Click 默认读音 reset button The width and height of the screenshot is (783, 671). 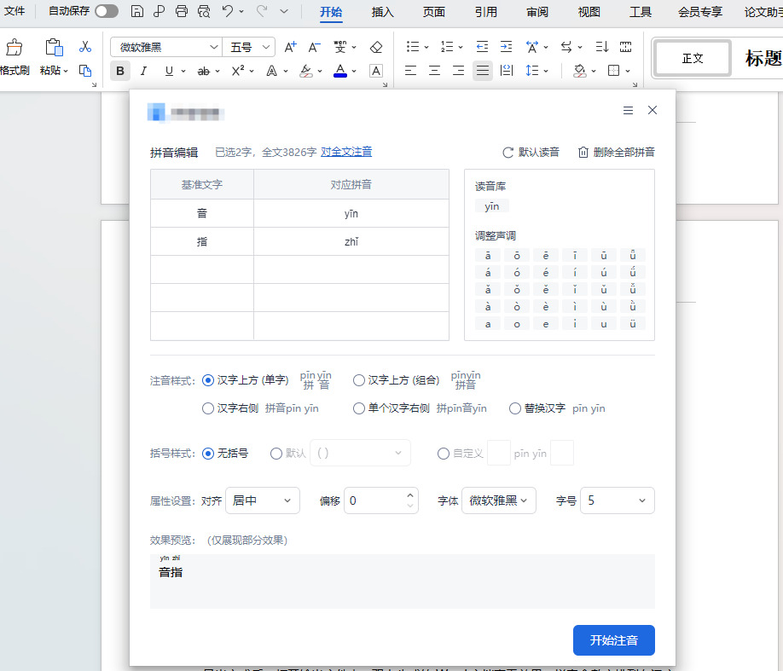click(531, 153)
